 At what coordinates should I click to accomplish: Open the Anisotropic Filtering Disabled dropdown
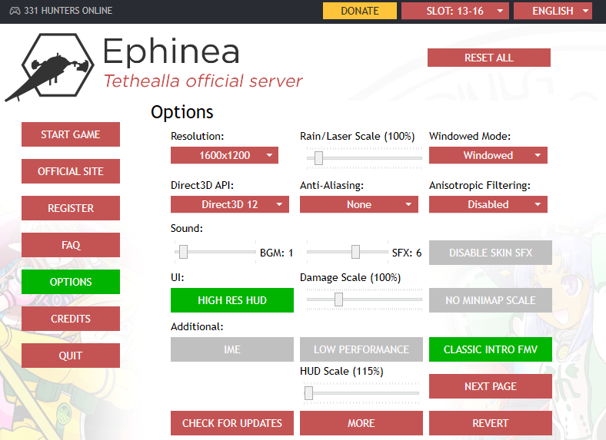[x=488, y=204]
